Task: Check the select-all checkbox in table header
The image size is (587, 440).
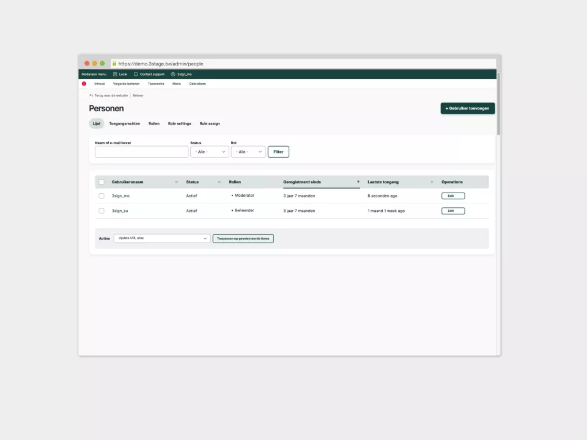Action: 102,182
